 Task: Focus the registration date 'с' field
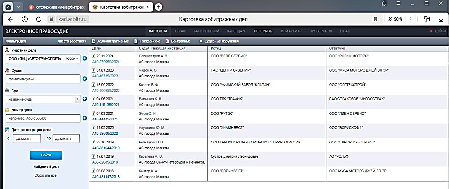click(28, 138)
